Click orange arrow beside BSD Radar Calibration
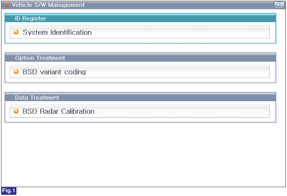The width and height of the screenshot is (287, 196). pos(16,111)
